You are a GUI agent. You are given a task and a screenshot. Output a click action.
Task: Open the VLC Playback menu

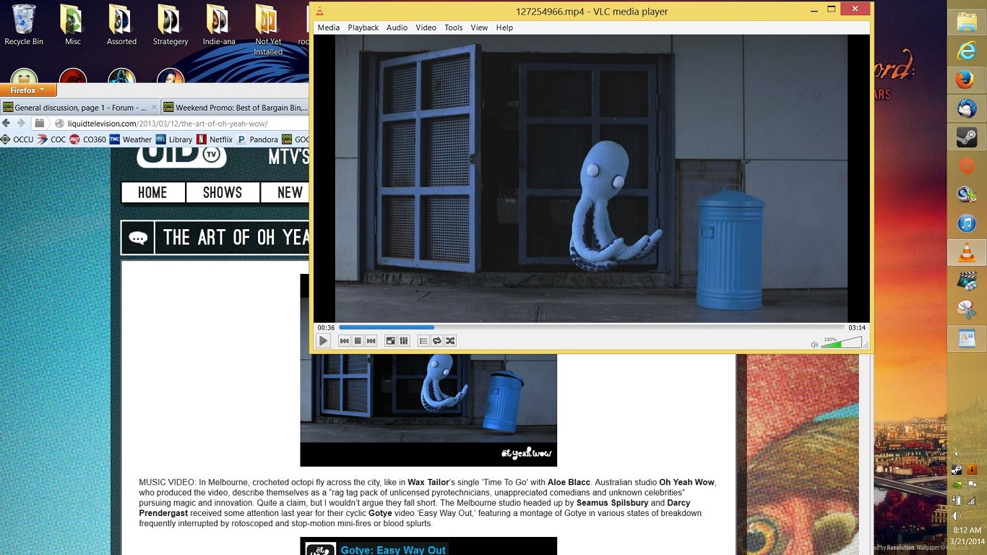tap(363, 27)
